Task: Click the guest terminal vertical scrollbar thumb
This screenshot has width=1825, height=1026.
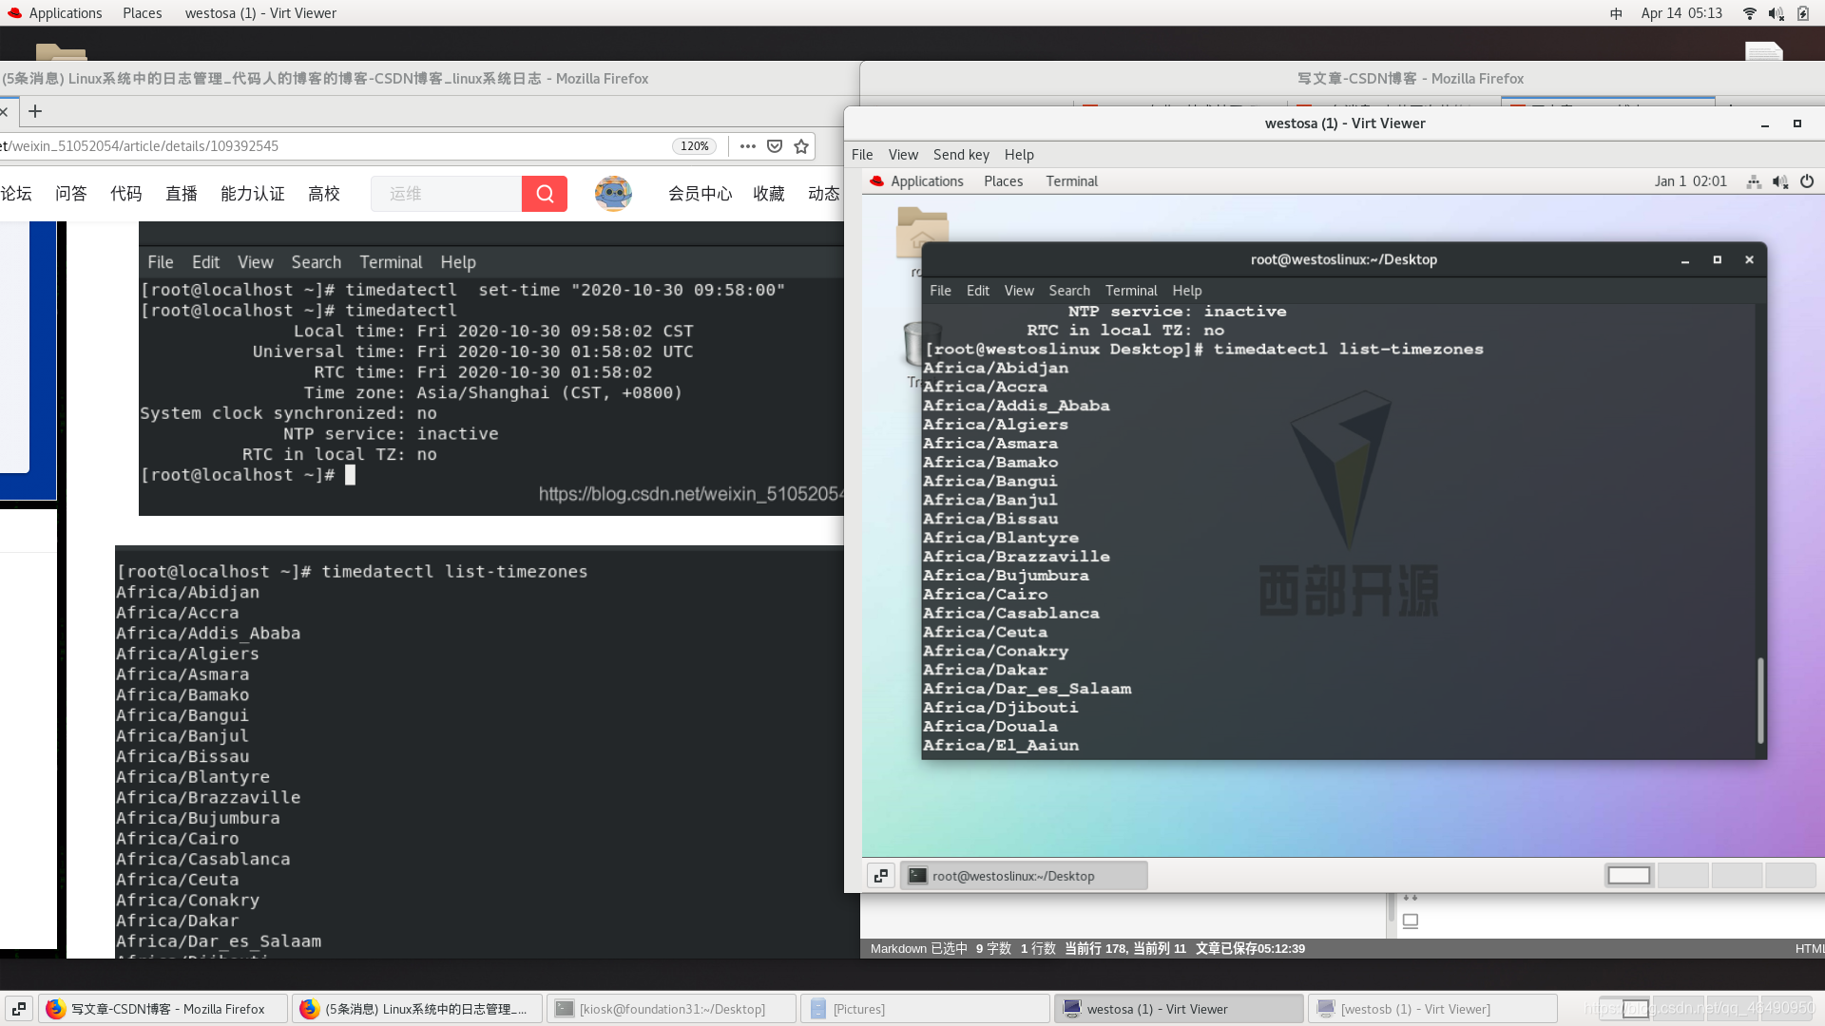Action: [1760, 700]
